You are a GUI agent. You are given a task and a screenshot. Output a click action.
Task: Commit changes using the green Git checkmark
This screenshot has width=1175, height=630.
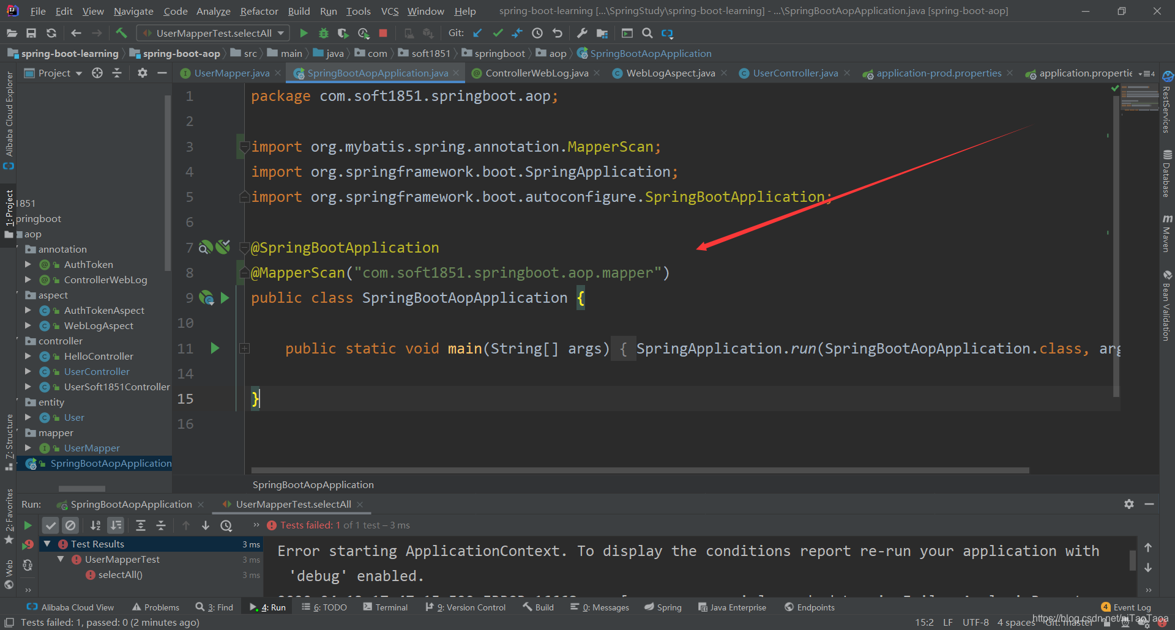point(498,33)
